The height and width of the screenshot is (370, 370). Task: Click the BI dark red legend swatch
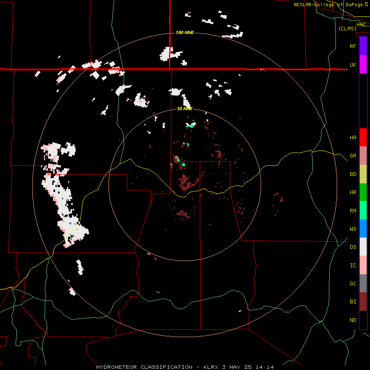point(363,302)
